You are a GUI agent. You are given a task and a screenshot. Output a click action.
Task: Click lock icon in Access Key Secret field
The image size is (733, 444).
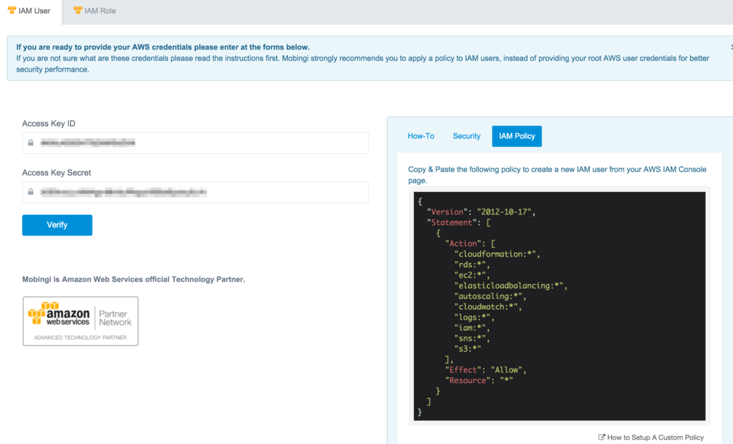point(31,192)
